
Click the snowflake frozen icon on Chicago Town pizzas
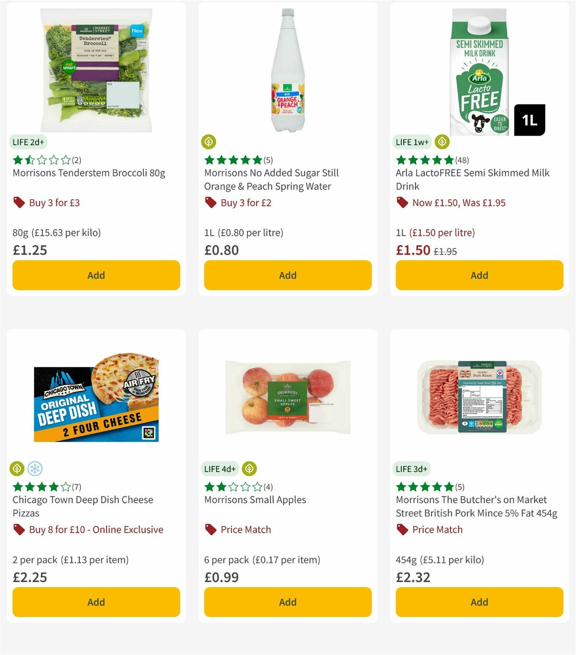pyautogui.click(x=35, y=468)
